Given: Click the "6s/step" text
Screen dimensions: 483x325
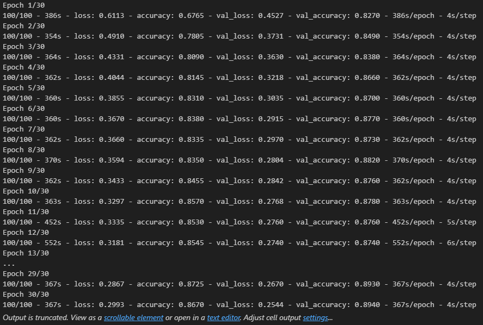Looking at the screenshot, I should (461, 242).
